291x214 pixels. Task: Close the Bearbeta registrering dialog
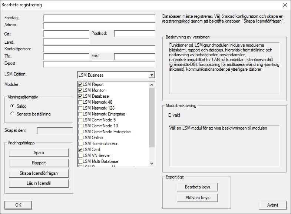click(x=285, y=5)
